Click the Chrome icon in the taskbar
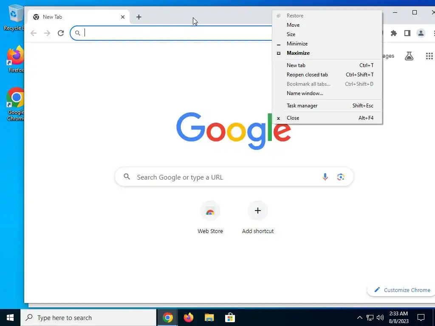435x326 pixels. tap(167, 318)
